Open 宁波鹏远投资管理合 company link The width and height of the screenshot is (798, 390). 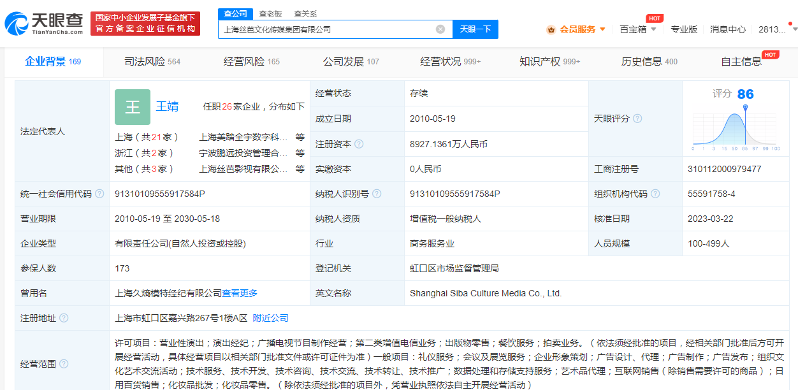pyautogui.click(x=243, y=153)
